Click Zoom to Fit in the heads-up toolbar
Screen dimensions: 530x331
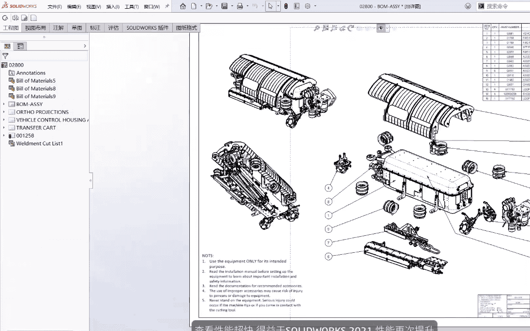317,28
